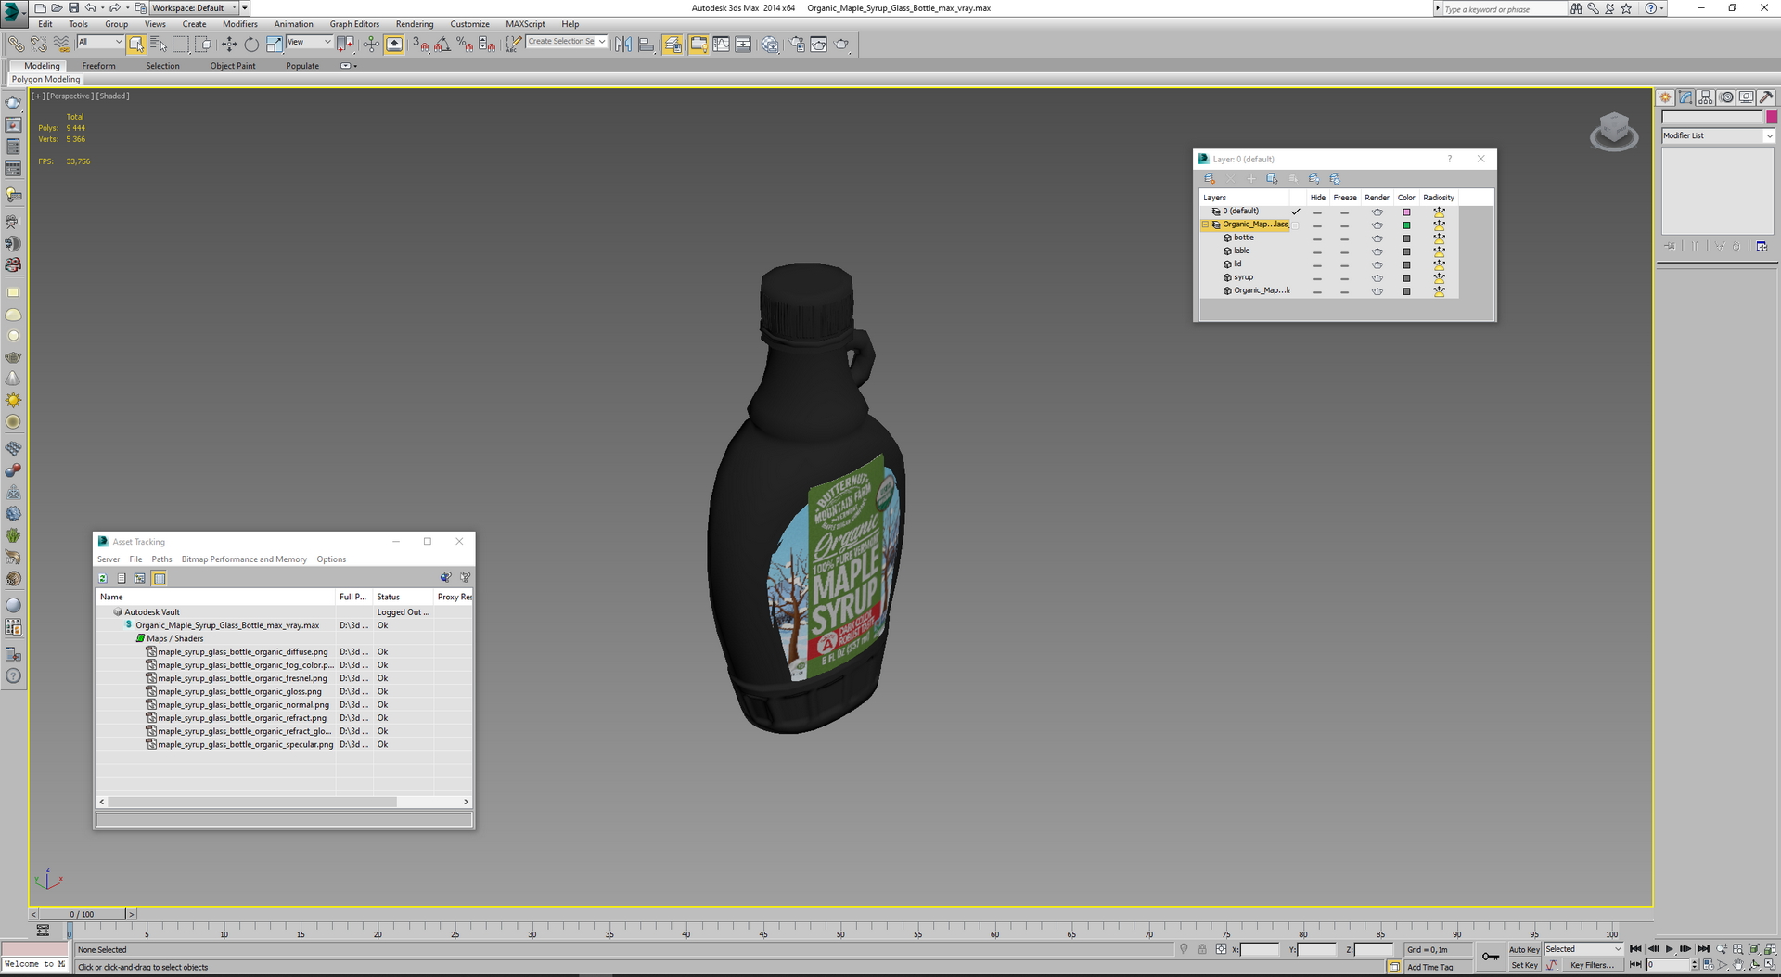Click Play Animation button
The width and height of the screenshot is (1781, 977).
pos(1669,949)
